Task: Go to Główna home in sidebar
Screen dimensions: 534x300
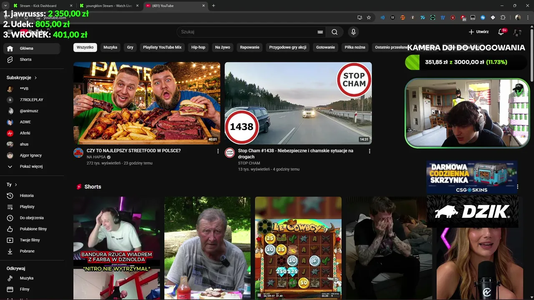Action: [33, 48]
